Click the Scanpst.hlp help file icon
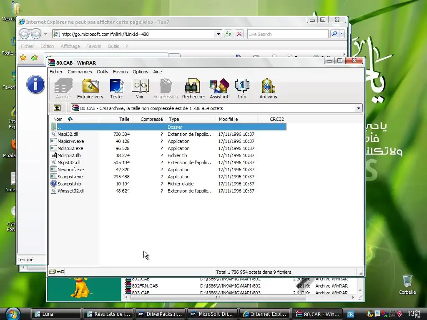The height and width of the screenshot is (320, 427). [x=54, y=184]
